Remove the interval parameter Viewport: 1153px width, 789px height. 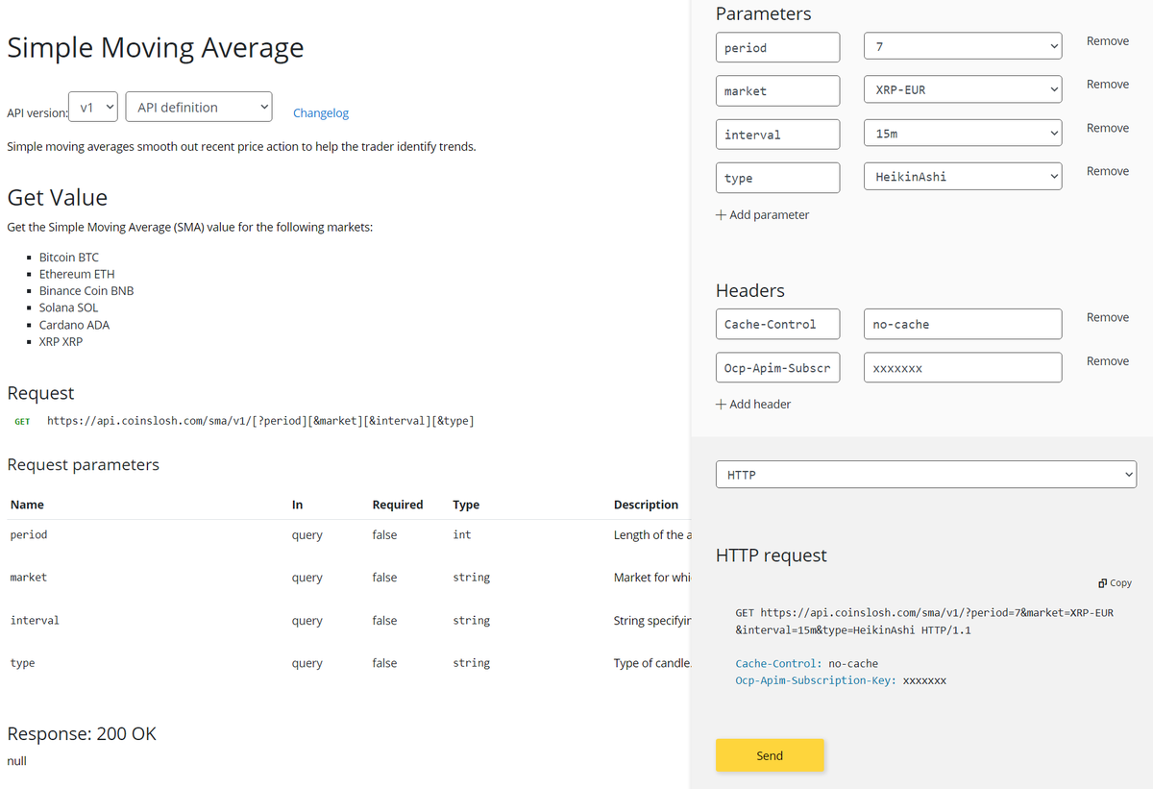coord(1107,128)
